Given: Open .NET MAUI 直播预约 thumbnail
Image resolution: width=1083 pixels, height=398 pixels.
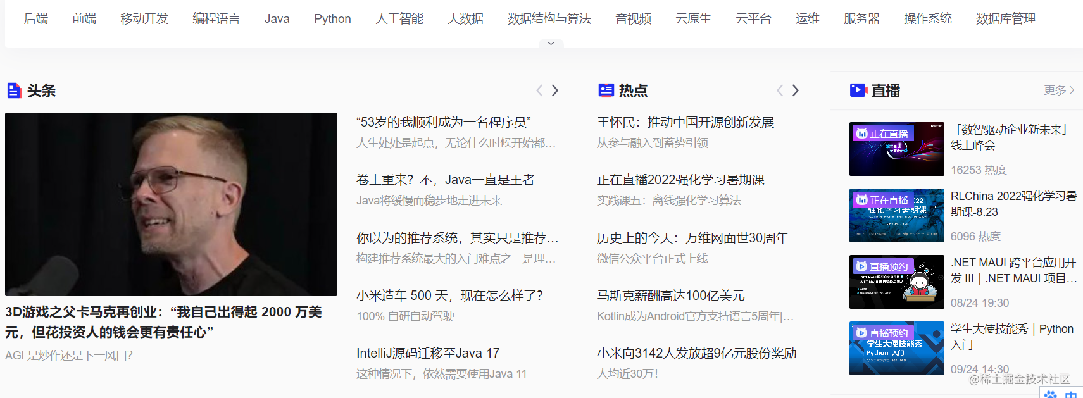Looking at the screenshot, I should [897, 282].
